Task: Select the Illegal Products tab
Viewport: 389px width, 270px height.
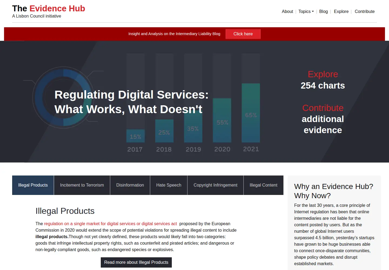Action: (x=33, y=185)
